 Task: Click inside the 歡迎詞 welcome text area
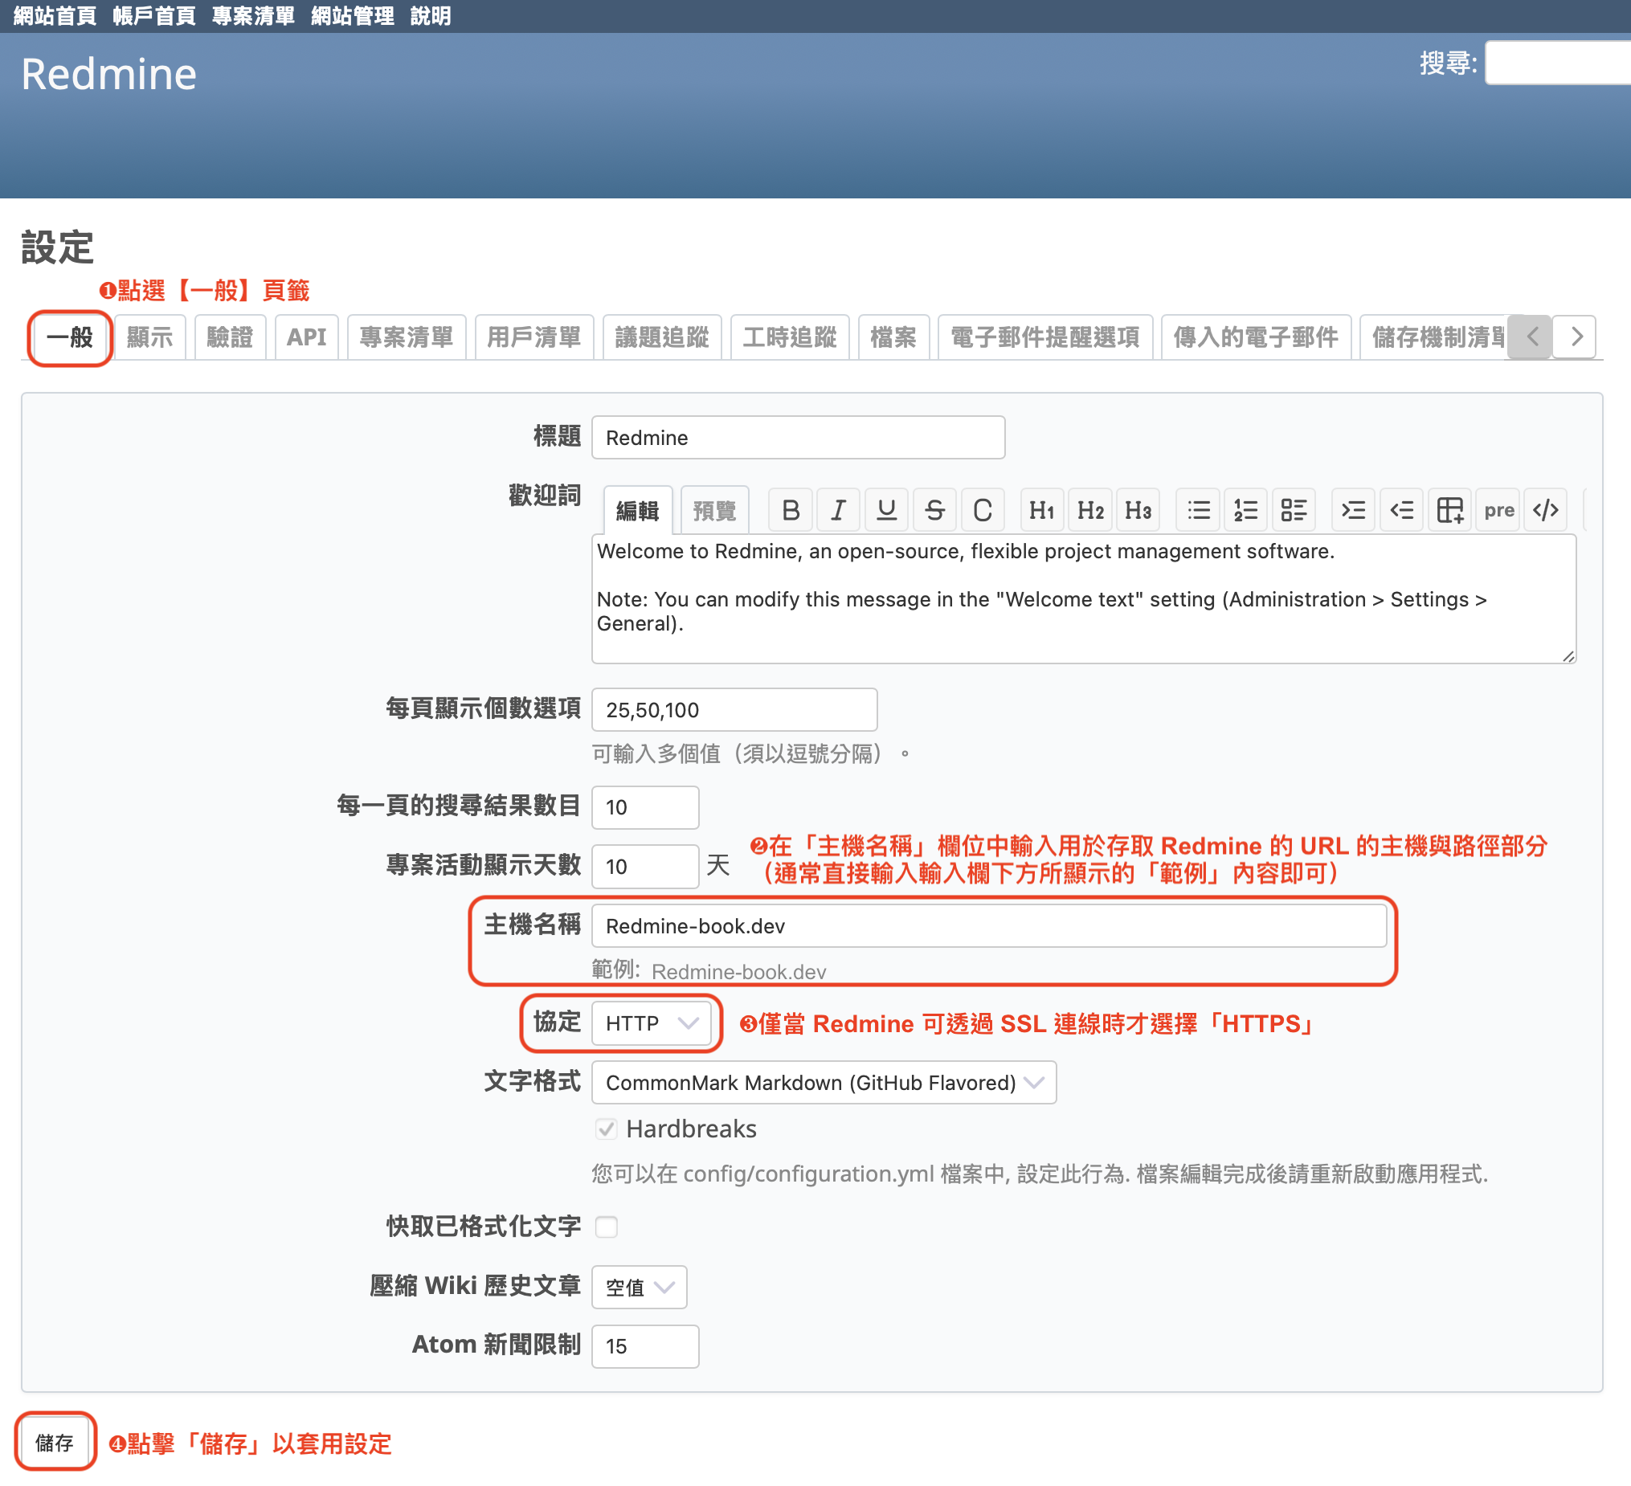[1083, 599]
